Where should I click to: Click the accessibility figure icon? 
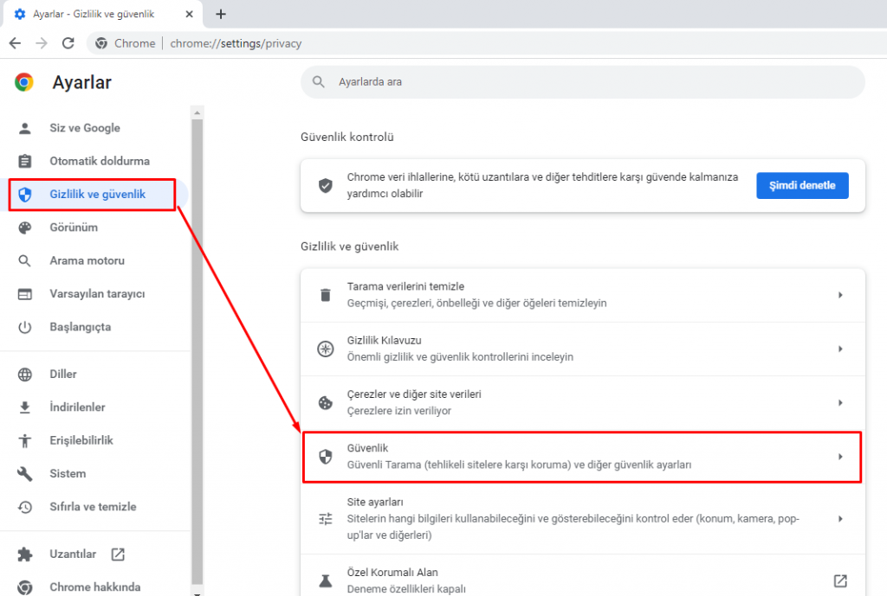[x=25, y=440]
